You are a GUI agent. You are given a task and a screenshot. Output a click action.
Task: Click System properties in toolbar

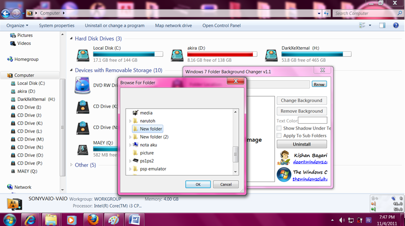(x=57, y=25)
